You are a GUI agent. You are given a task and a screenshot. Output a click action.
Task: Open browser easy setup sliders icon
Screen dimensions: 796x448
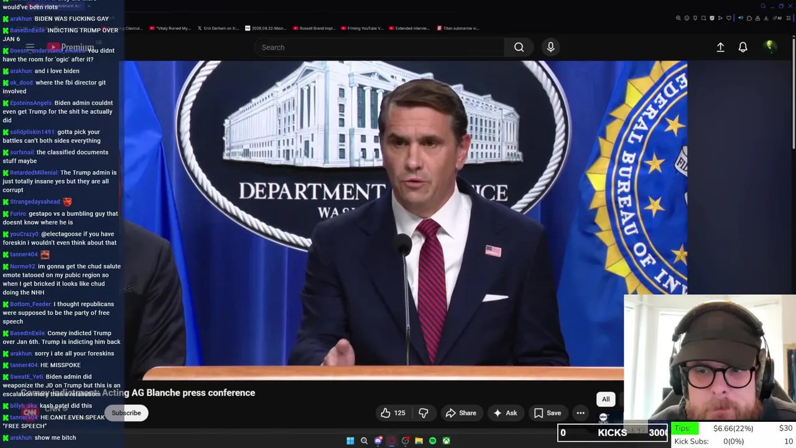click(788, 18)
